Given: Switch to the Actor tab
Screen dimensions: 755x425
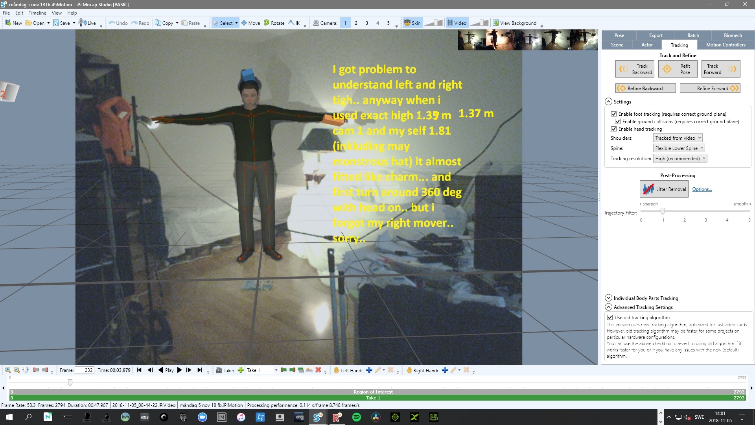Looking at the screenshot, I should tap(647, 45).
